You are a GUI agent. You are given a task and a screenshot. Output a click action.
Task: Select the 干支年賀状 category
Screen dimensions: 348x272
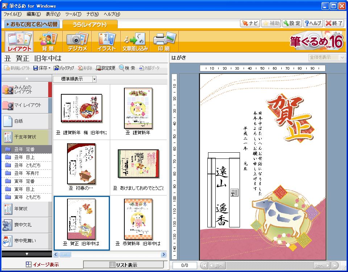click(26, 137)
